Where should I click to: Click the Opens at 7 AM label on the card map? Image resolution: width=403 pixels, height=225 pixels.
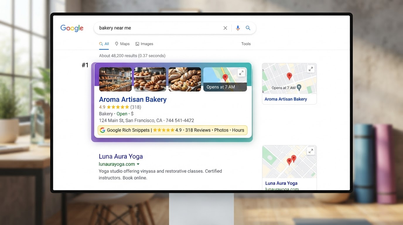point(221,87)
